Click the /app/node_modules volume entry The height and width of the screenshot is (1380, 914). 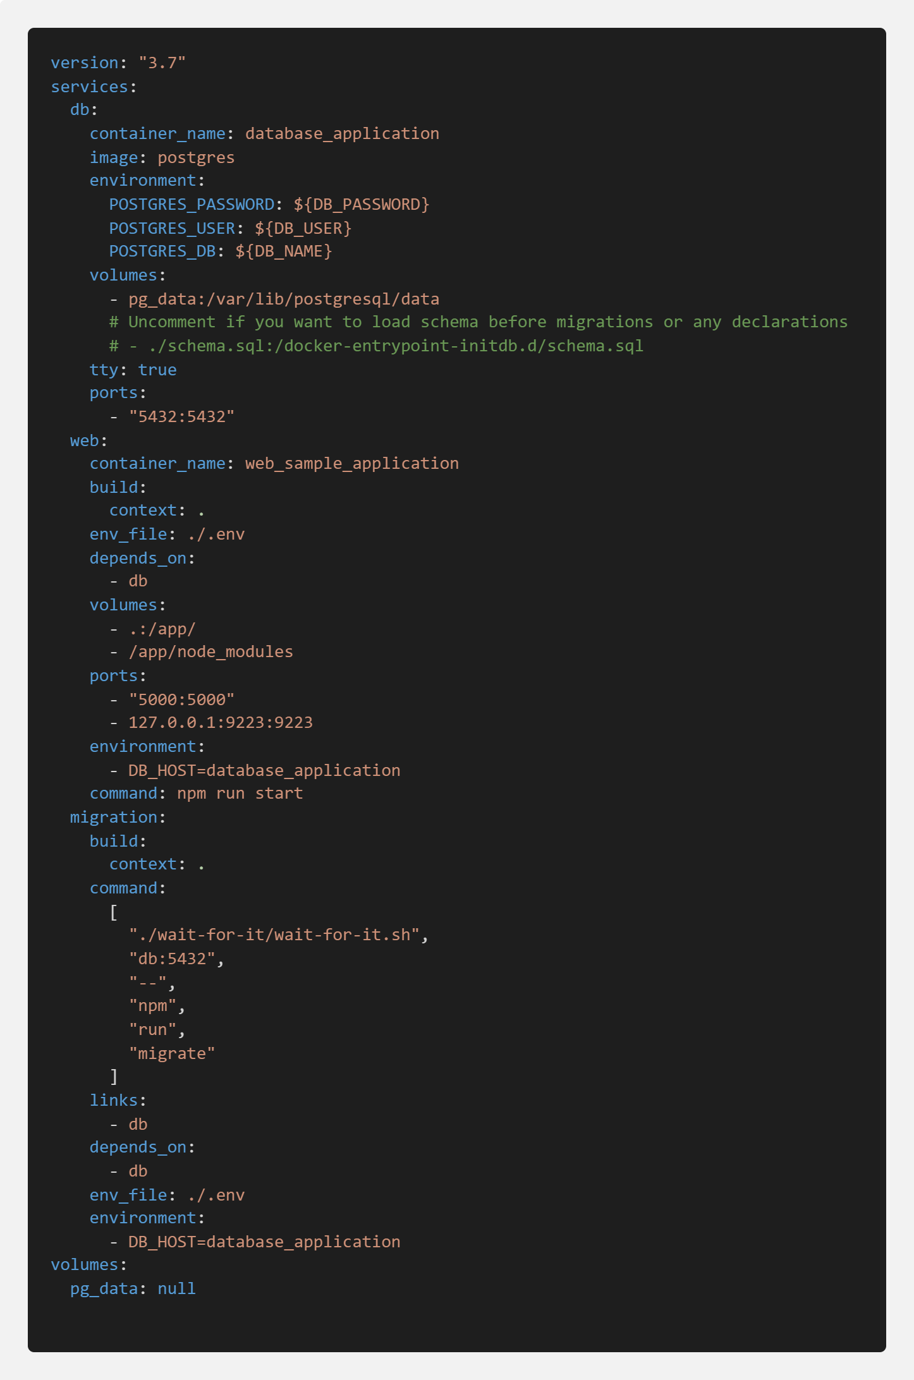[210, 652]
